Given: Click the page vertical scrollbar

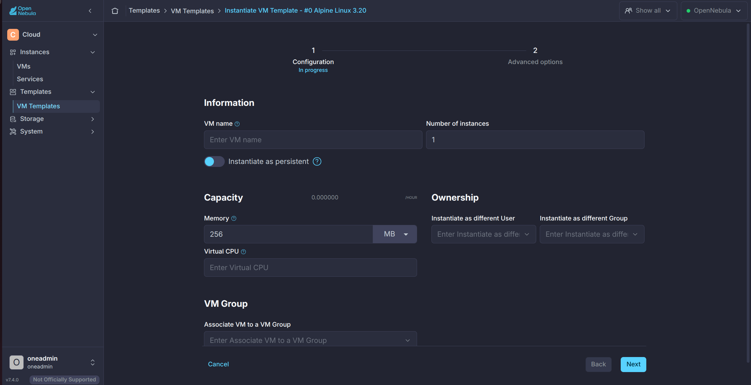Looking at the screenshot, I should [748, 192].
